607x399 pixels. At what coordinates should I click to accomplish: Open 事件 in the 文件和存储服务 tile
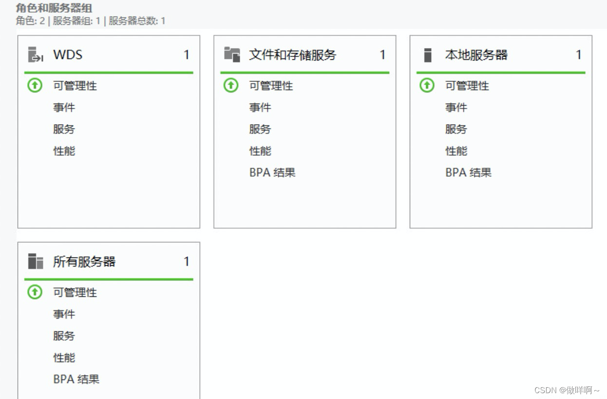pyautogui.click(x=261, y=108)
